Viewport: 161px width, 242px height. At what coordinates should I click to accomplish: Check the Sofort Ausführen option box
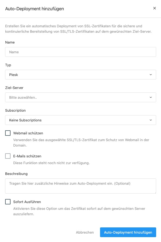[x=8, y=202]
